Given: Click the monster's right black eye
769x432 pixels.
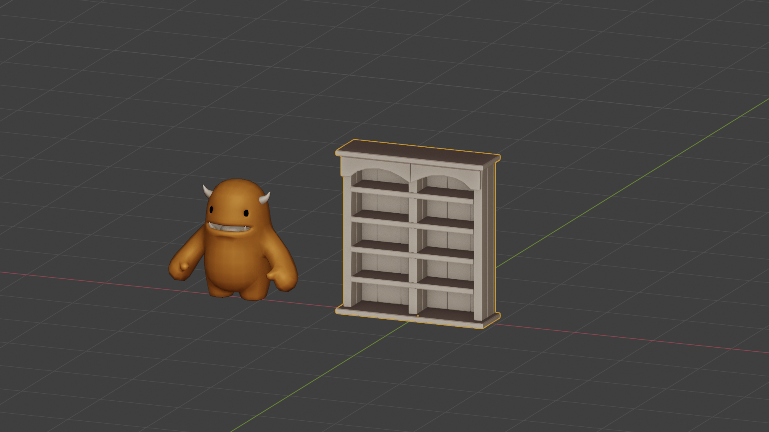Looking at the screenshot, I should pyautogui.click(x=246, y=213).
